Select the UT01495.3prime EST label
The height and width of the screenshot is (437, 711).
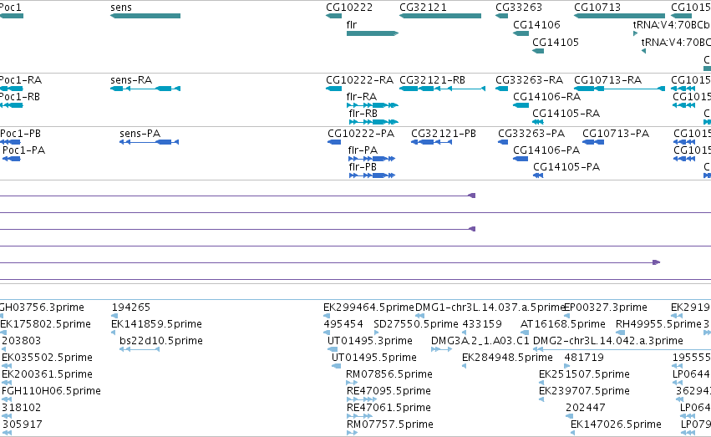tap(370, 341)
